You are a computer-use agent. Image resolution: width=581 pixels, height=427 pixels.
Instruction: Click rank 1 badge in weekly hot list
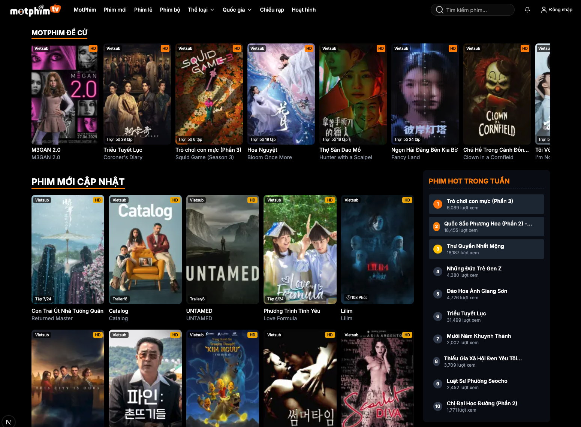(437, 204)
